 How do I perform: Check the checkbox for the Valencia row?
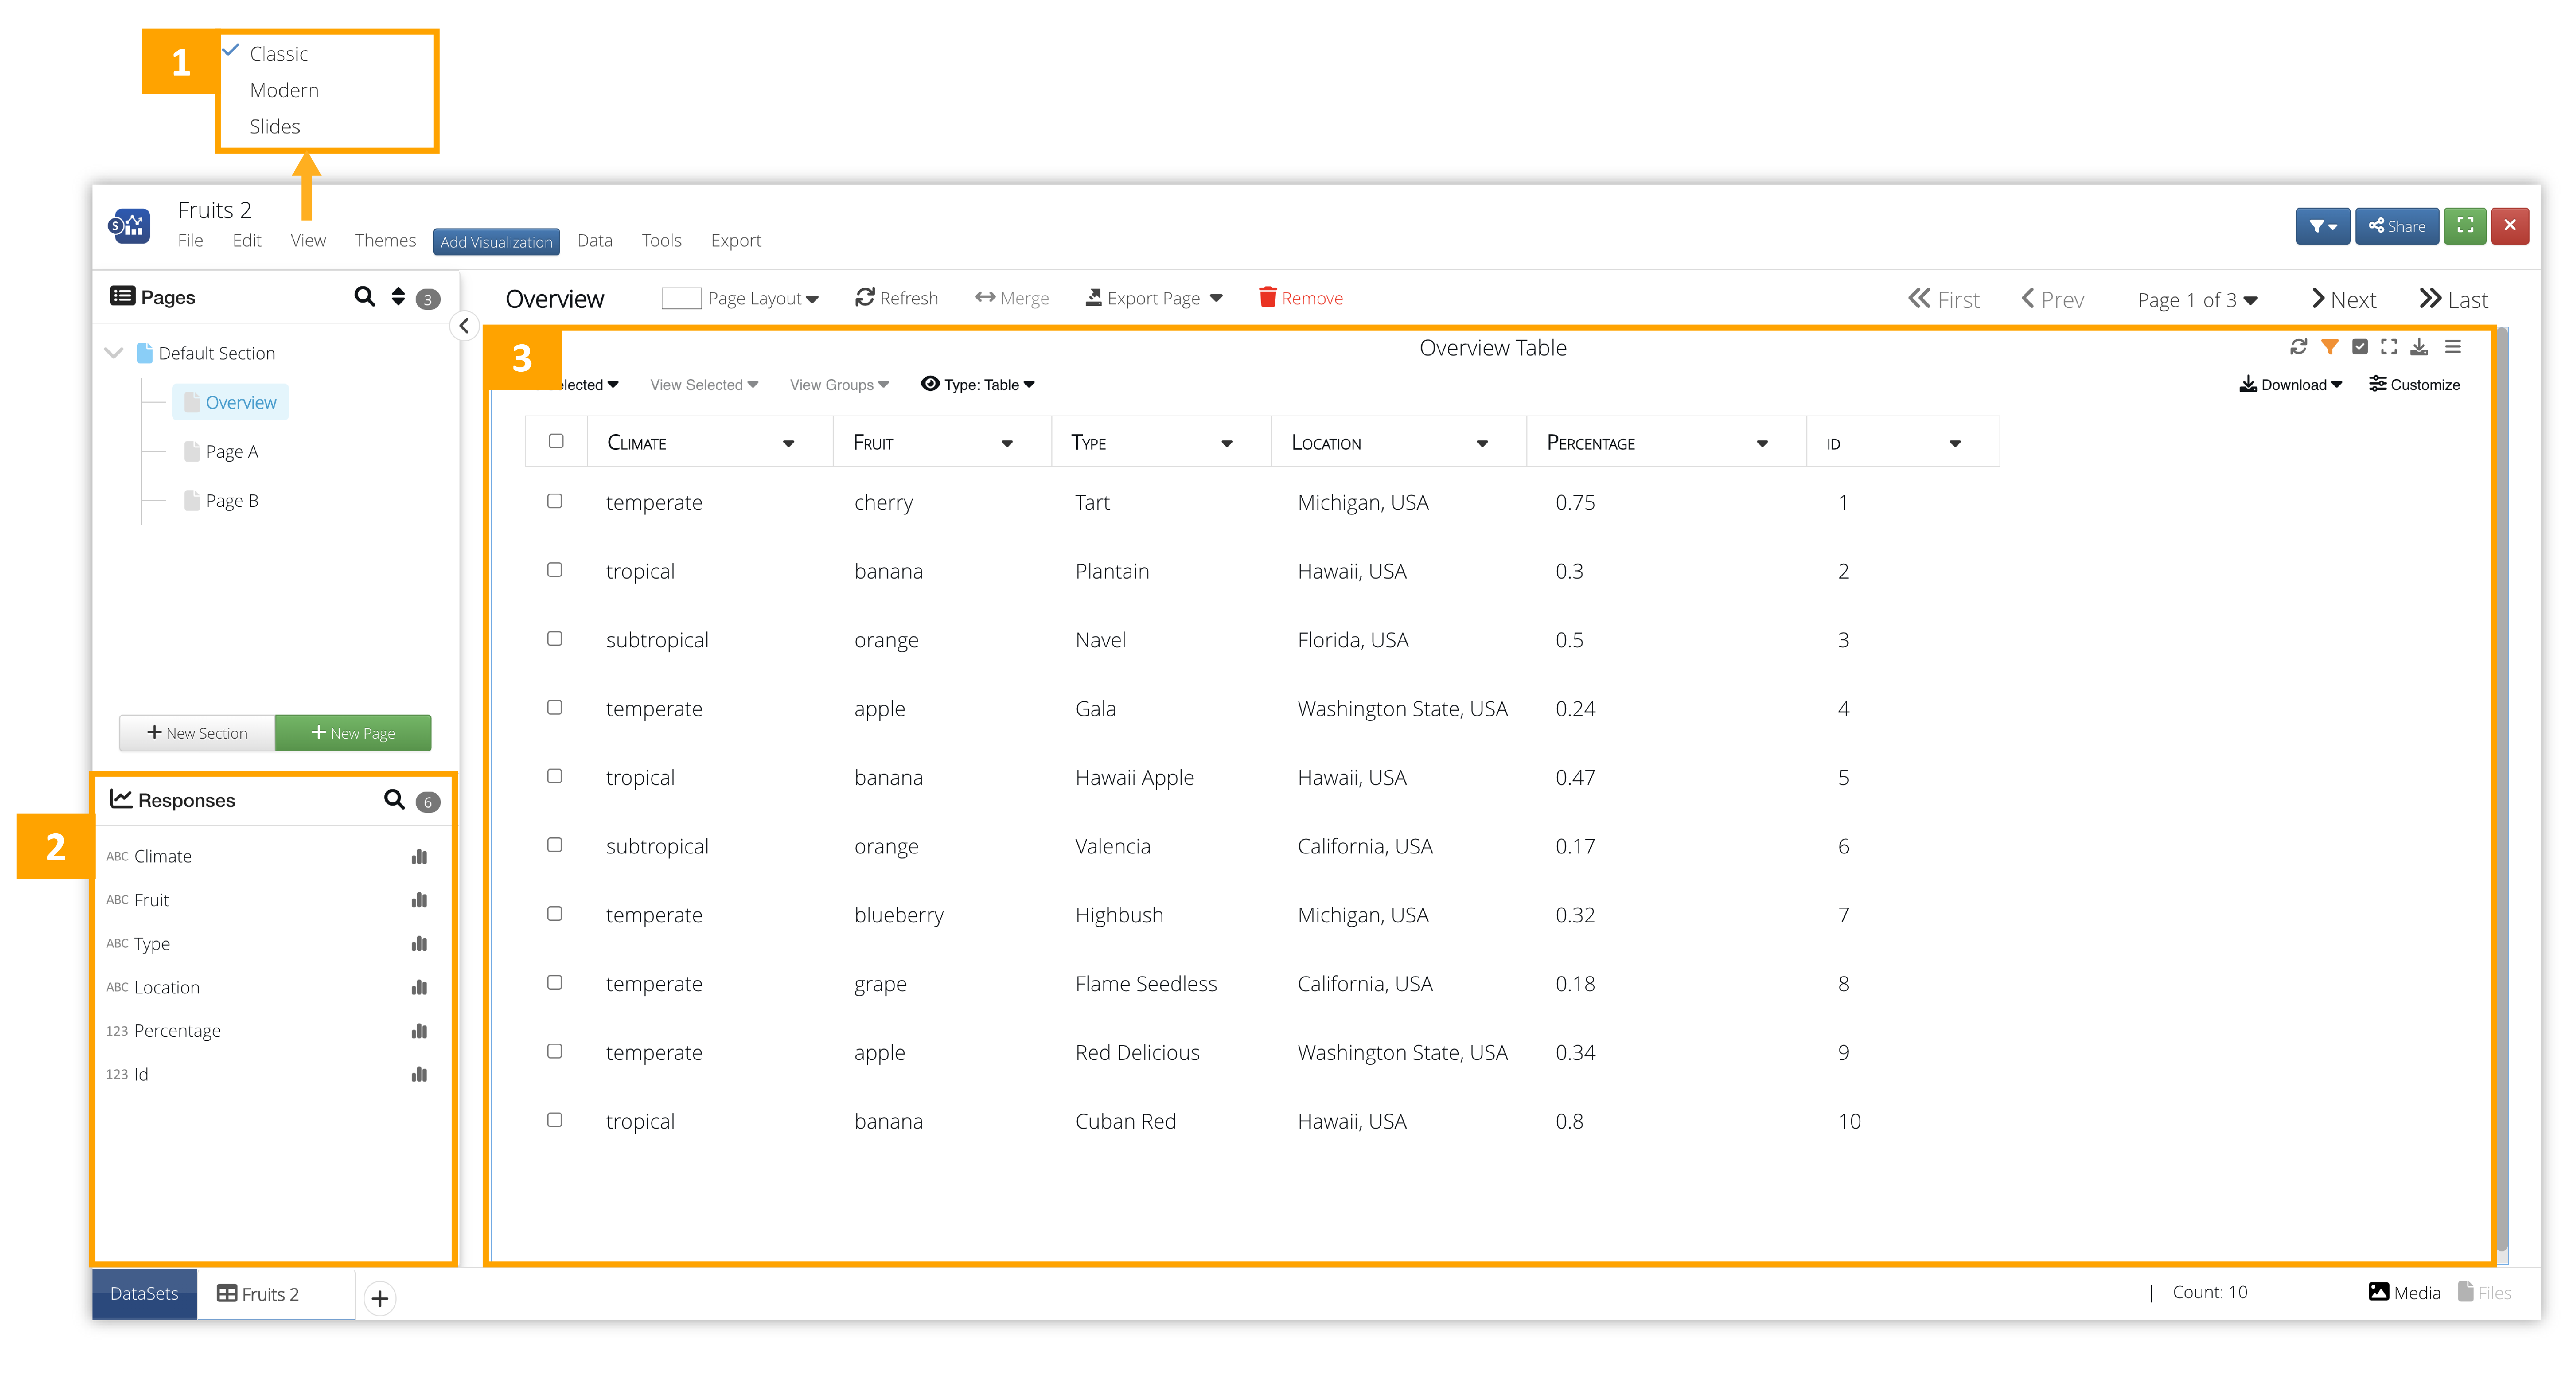[x=555, y=845]
